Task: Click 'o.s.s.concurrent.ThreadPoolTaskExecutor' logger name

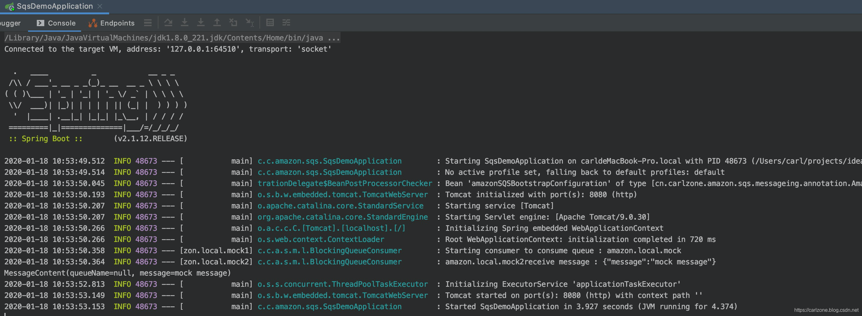Action: point(343,284)
